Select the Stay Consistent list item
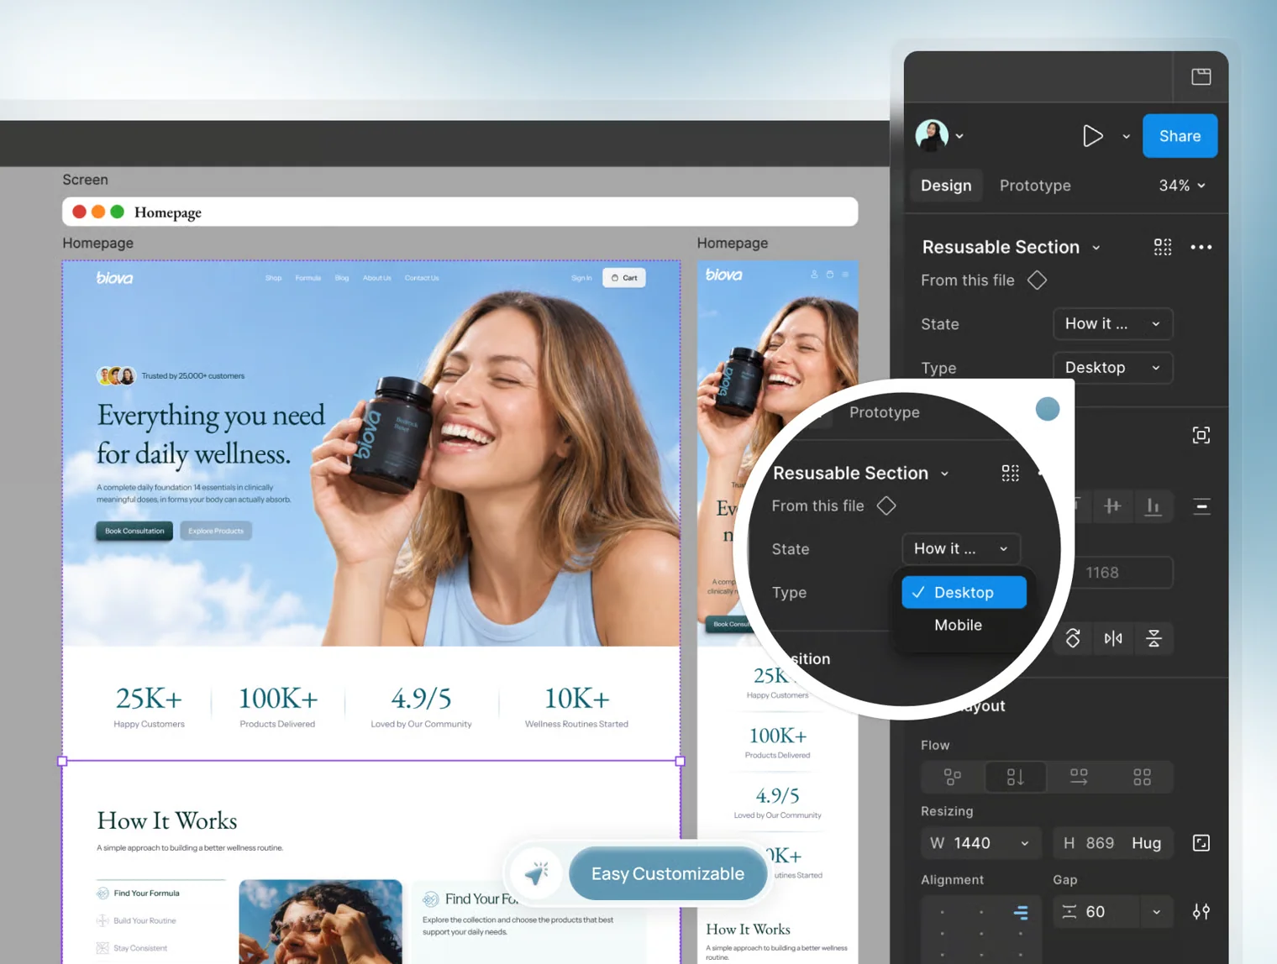 click(x=132, y=948)
